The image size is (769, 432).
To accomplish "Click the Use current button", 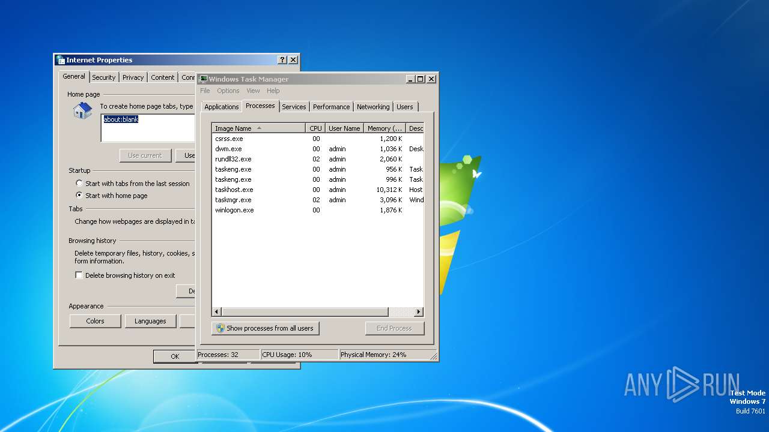I will (x=145, y=155).
